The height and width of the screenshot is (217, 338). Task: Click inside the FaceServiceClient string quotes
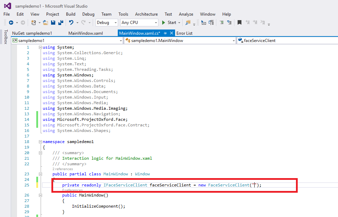click(254, 185)
